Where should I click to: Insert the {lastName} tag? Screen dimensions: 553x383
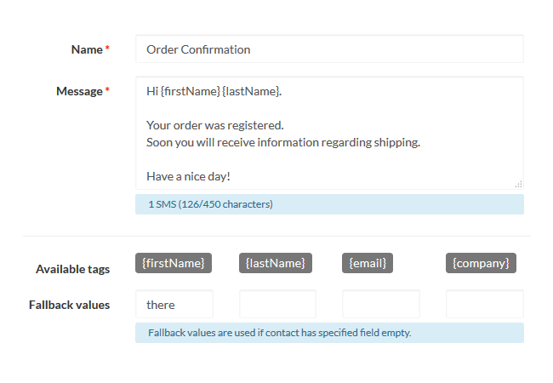point(275,263)
